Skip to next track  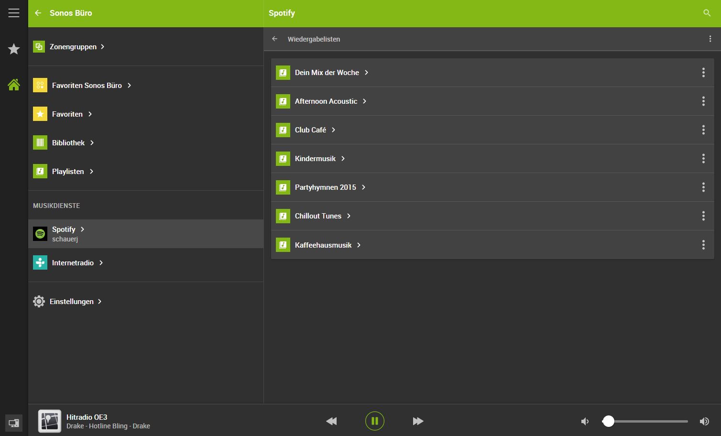point(418,421)
